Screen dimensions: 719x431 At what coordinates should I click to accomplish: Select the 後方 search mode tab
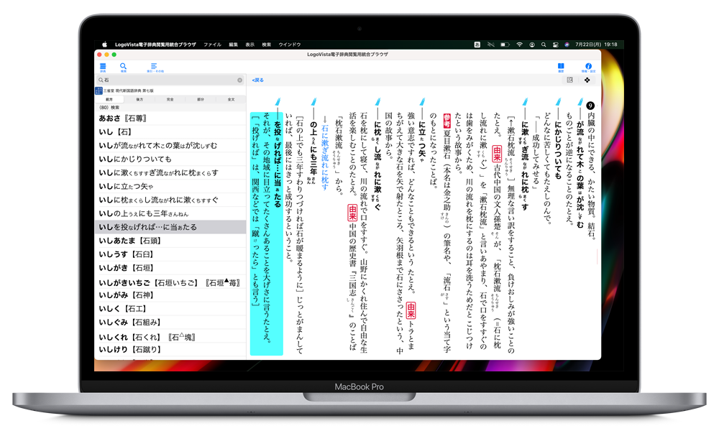click(139, 99)
